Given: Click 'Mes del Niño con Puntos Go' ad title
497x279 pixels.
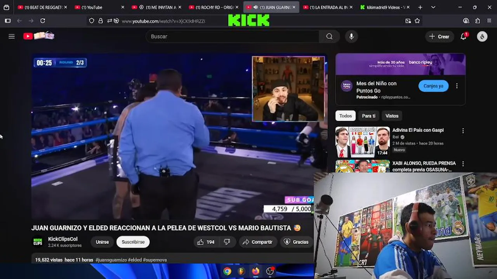Looking at the screenshot, I should tap(376, 87).
